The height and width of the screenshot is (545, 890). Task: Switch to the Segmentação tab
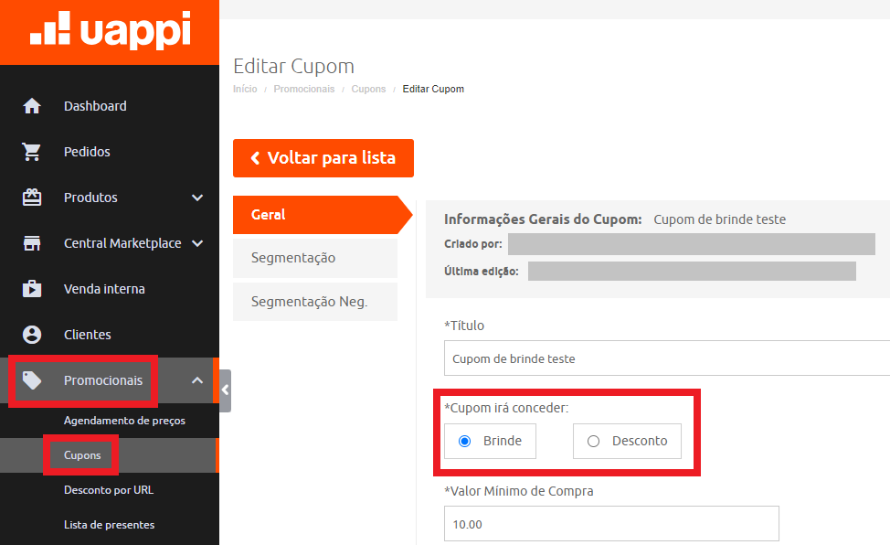(315, 258)
